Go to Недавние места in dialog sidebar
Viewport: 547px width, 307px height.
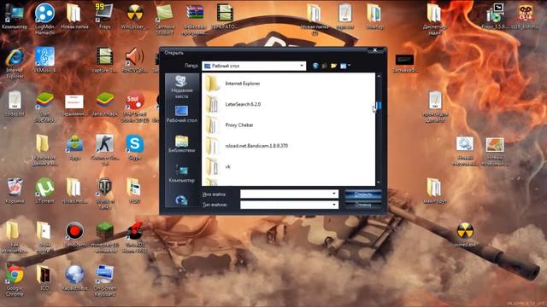tap(182, 87)
